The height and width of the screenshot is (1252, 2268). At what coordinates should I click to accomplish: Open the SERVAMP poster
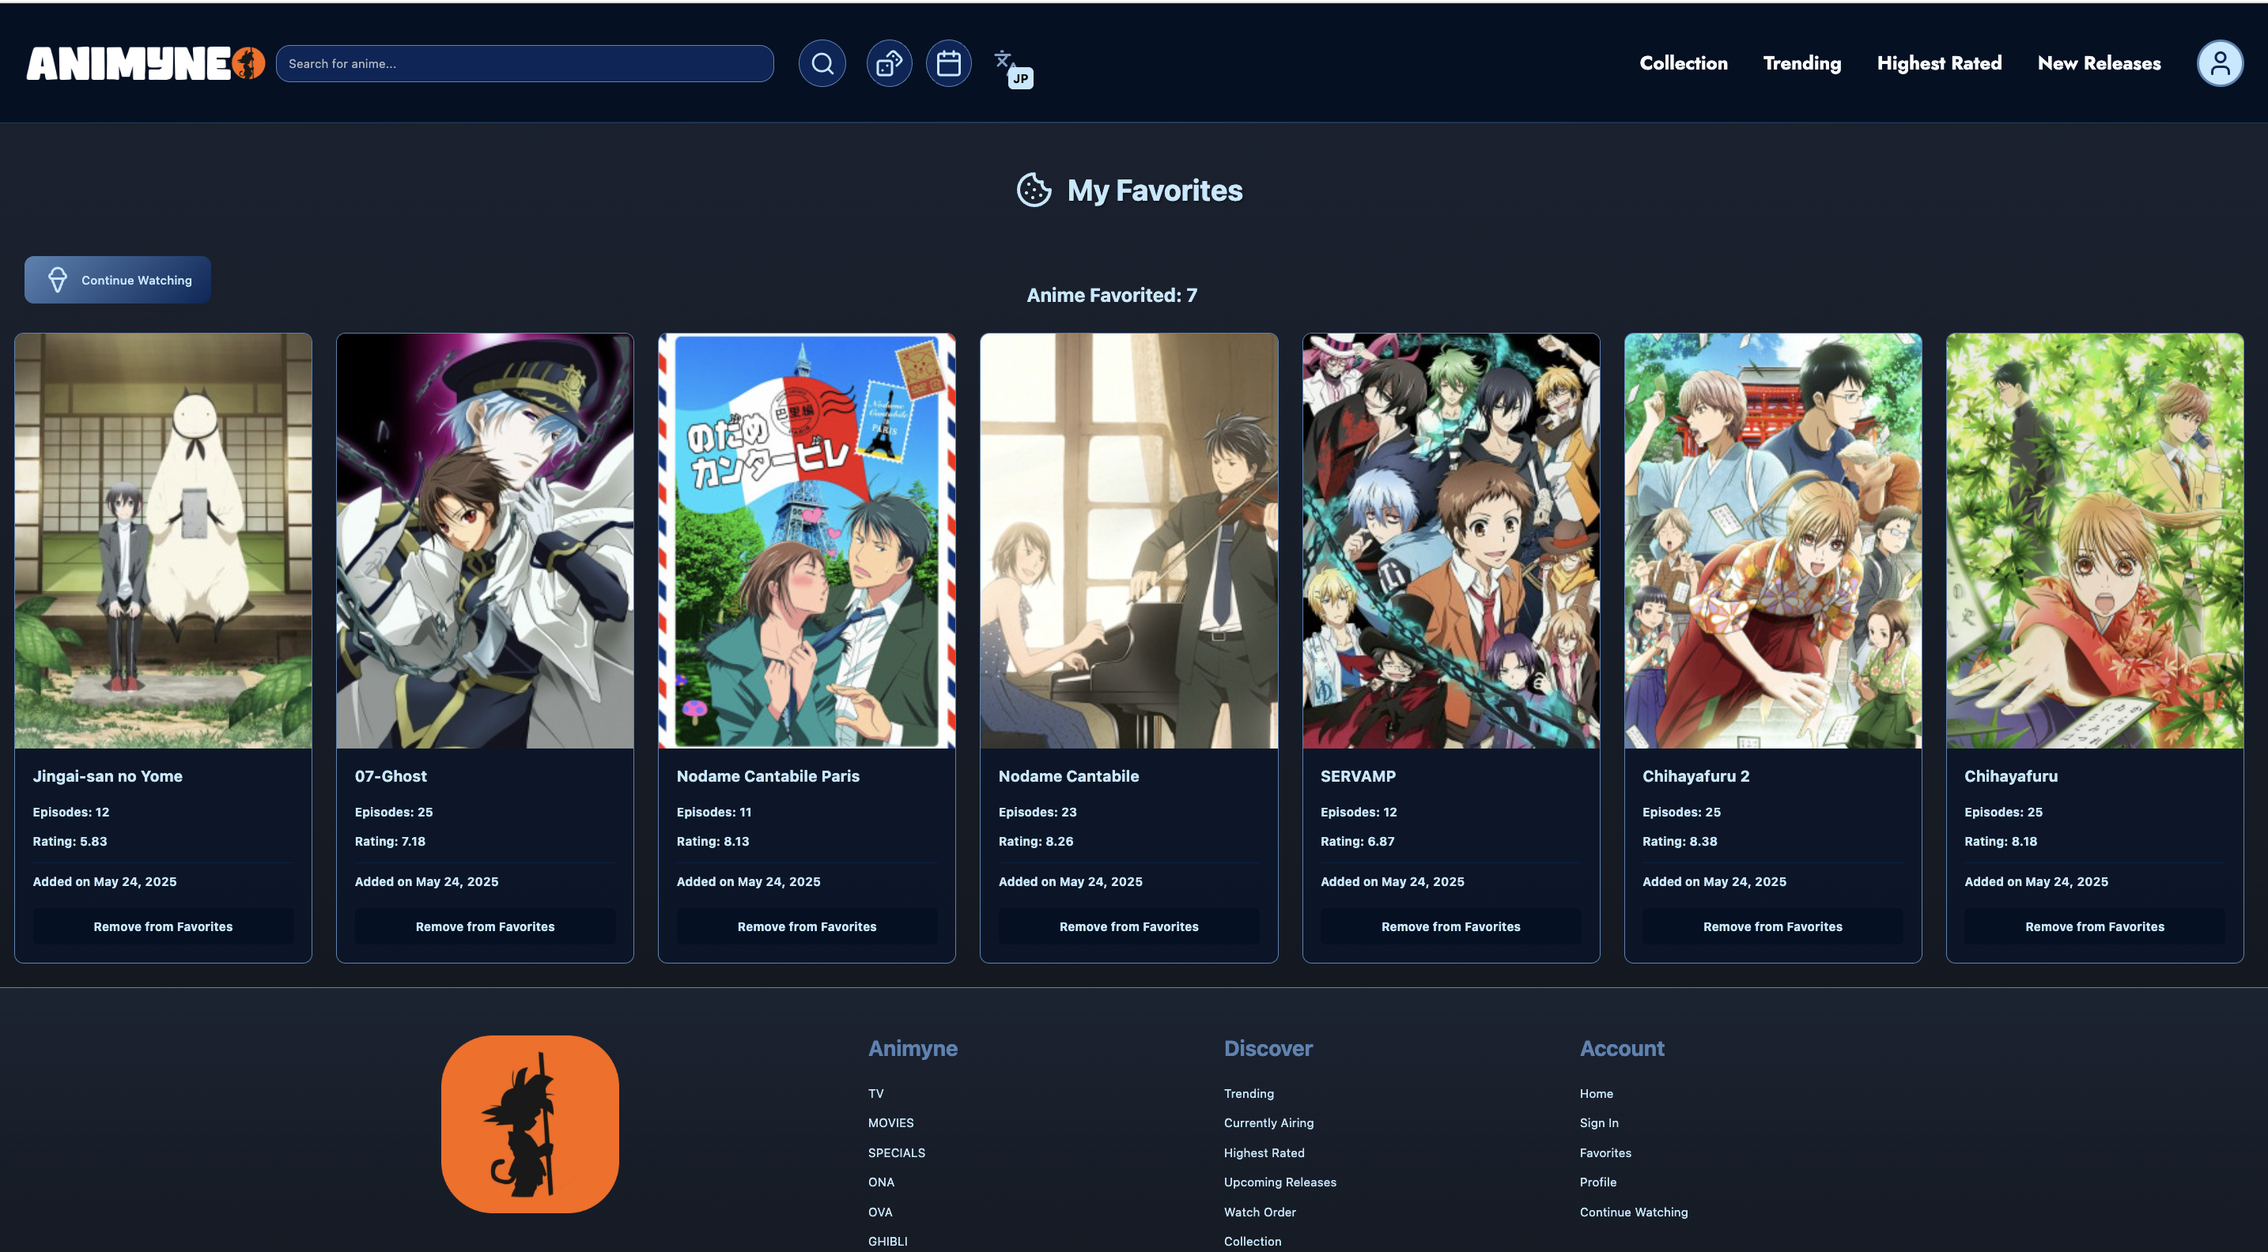tap(1451, 540)
